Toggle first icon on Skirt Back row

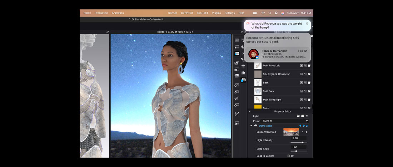301,91
